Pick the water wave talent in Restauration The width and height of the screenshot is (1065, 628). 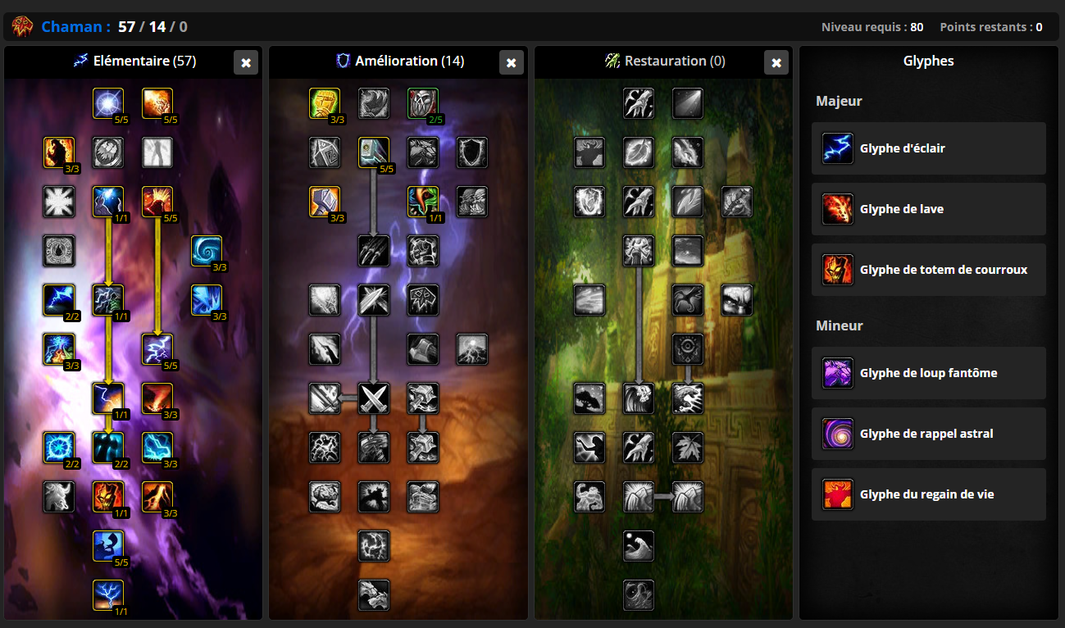pyautogui.click(x=639, y=546)
